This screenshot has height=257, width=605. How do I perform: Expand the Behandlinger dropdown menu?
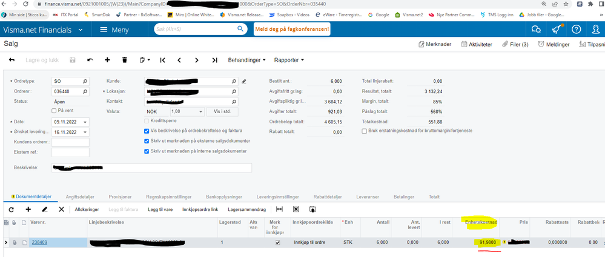(246, 60)
